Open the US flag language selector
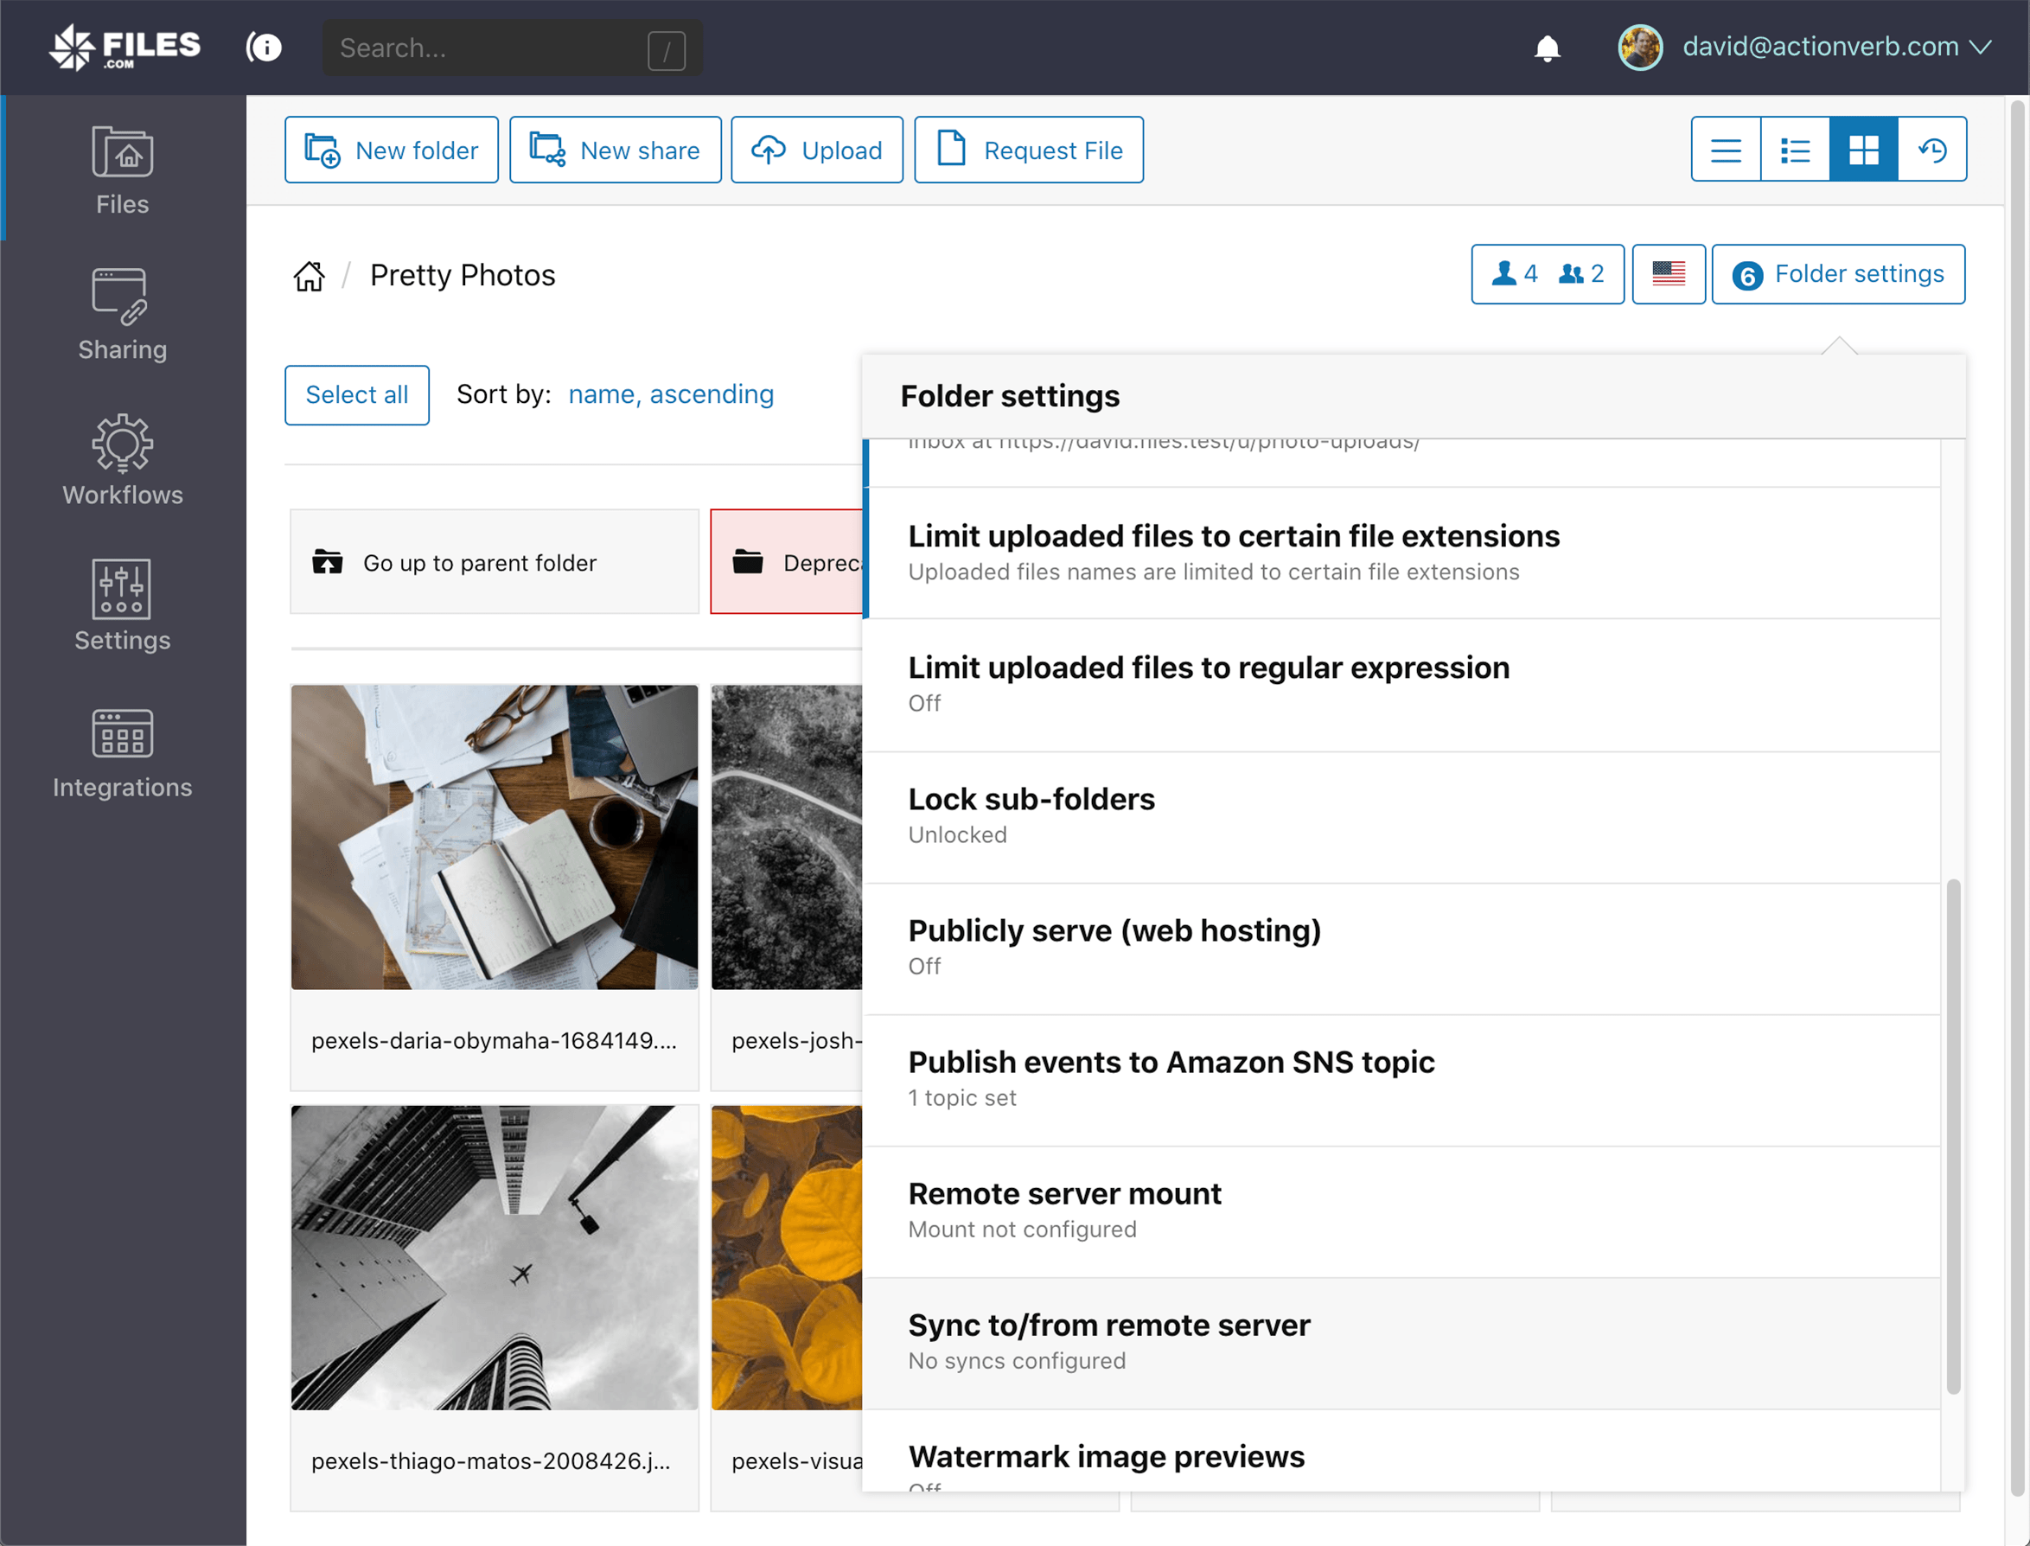Viewport: 2030px width, 1546px height. tap(1668, 274)
